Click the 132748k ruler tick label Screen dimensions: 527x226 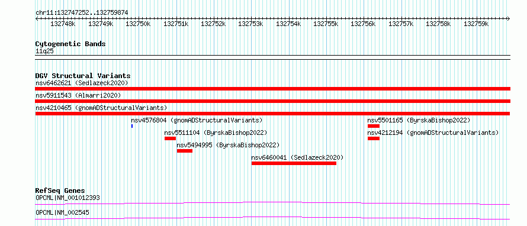(x=63, y=24)
